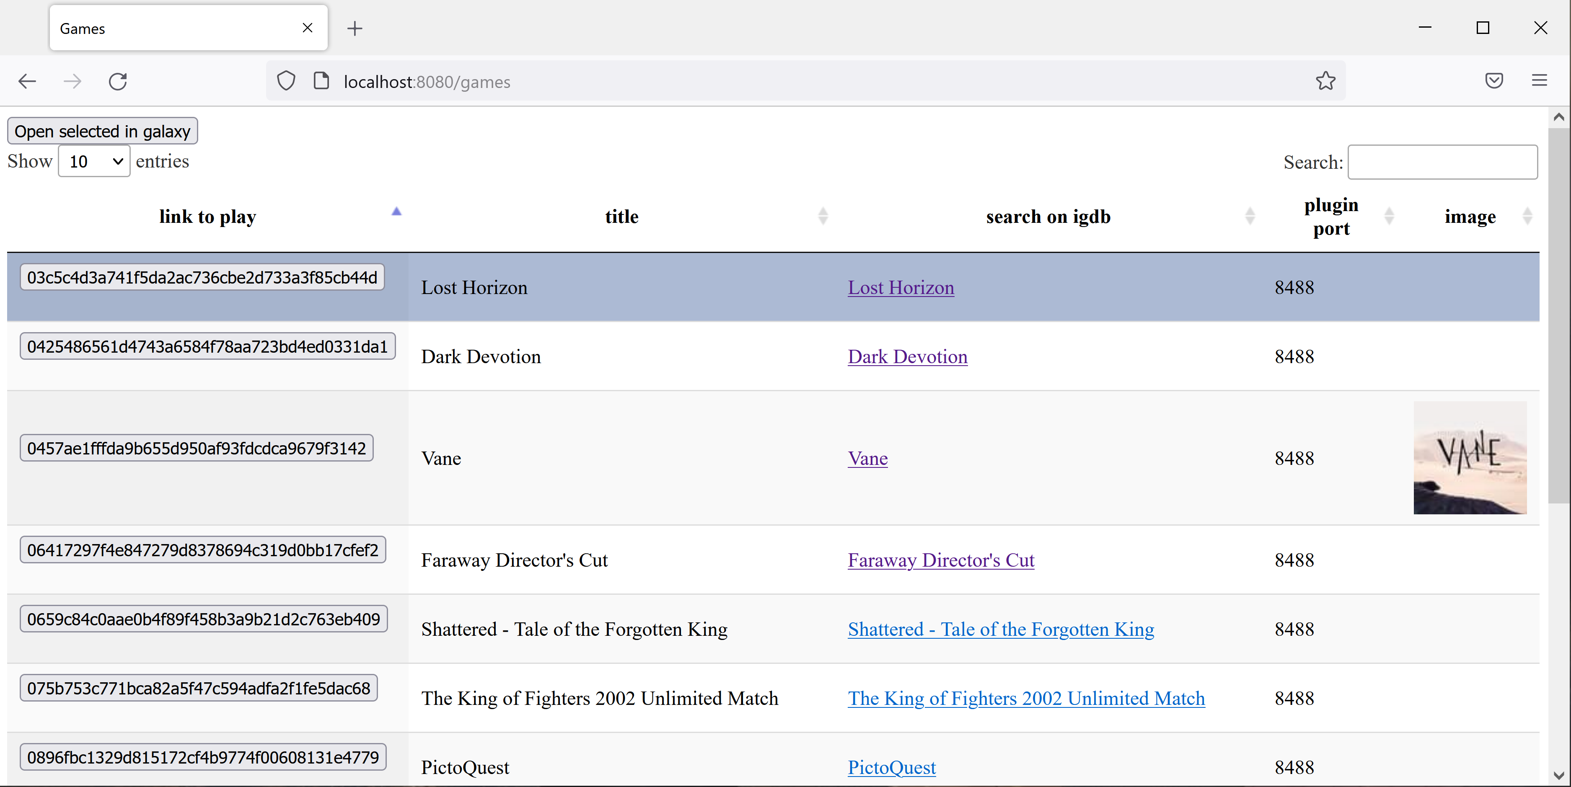Click the Open selected in galaxy button
Image resolution: width=1571 pixels, height=787 pixels.
[102, 130]
